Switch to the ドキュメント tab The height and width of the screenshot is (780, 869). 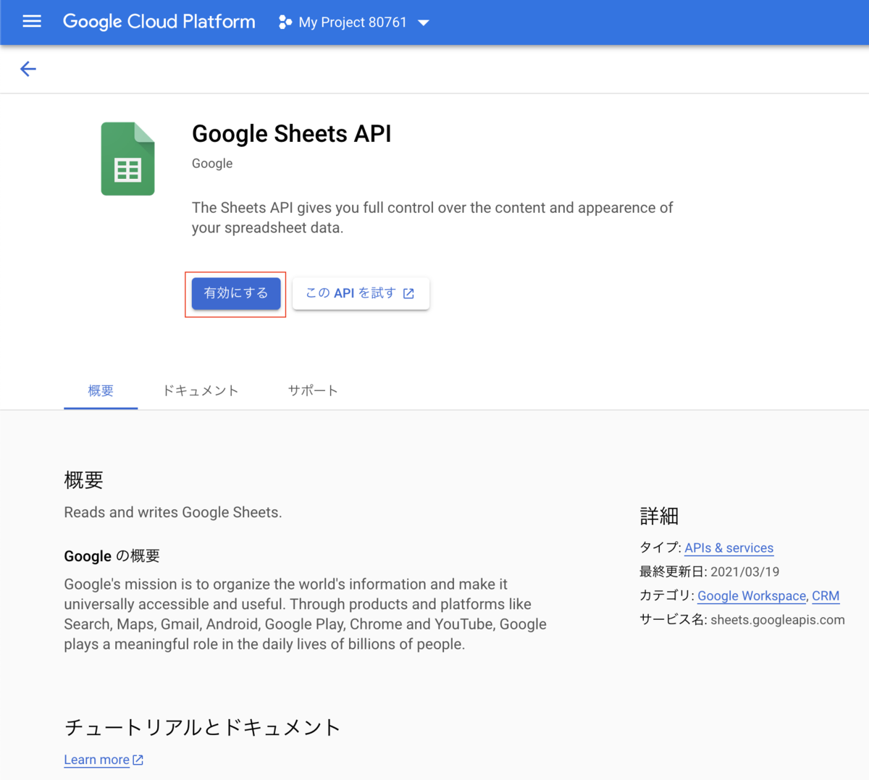click(201, 390)
